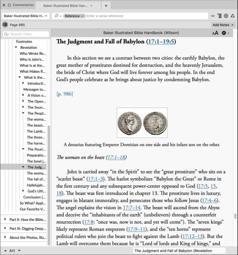The height and width of the screenshot is (255, 238).
Task: Click the sync recycle icon in toolbar
Action: (232, 16)
